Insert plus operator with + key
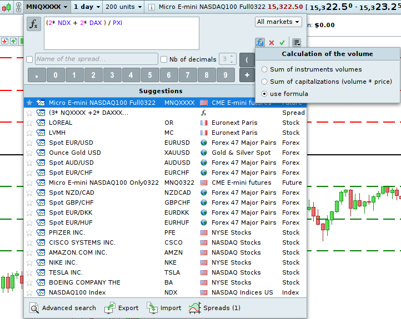Viewport: 401px width, 319px height. point(247,75)
